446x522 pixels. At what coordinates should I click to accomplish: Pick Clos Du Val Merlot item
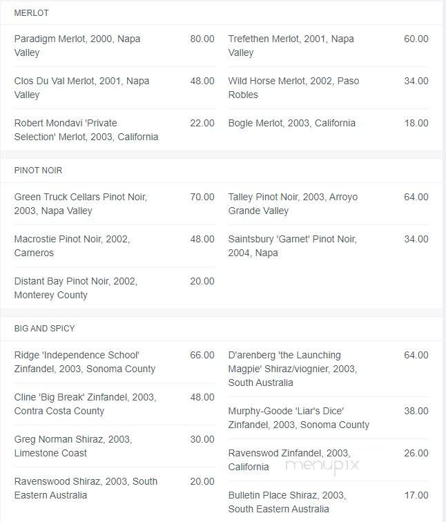click(x=115, y=88)
